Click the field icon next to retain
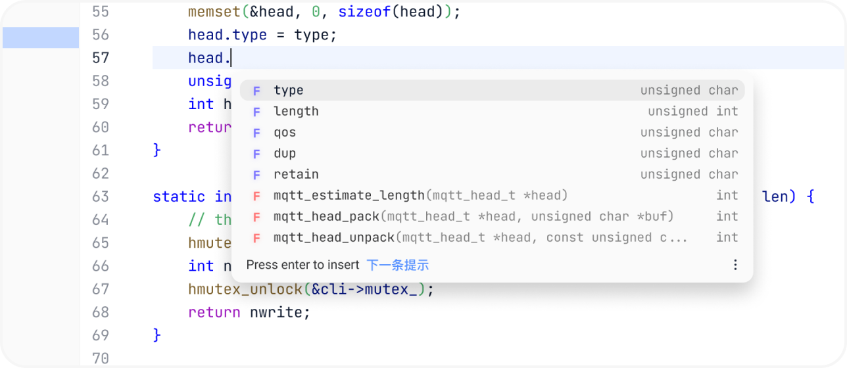Viewport: 847px width, 368px height. click(x=257, y=175)
